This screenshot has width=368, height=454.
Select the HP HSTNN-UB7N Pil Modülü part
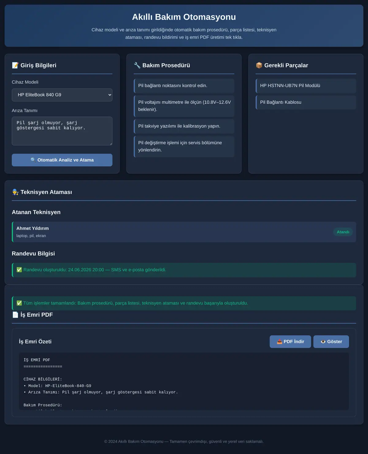[x=306, y=86]
